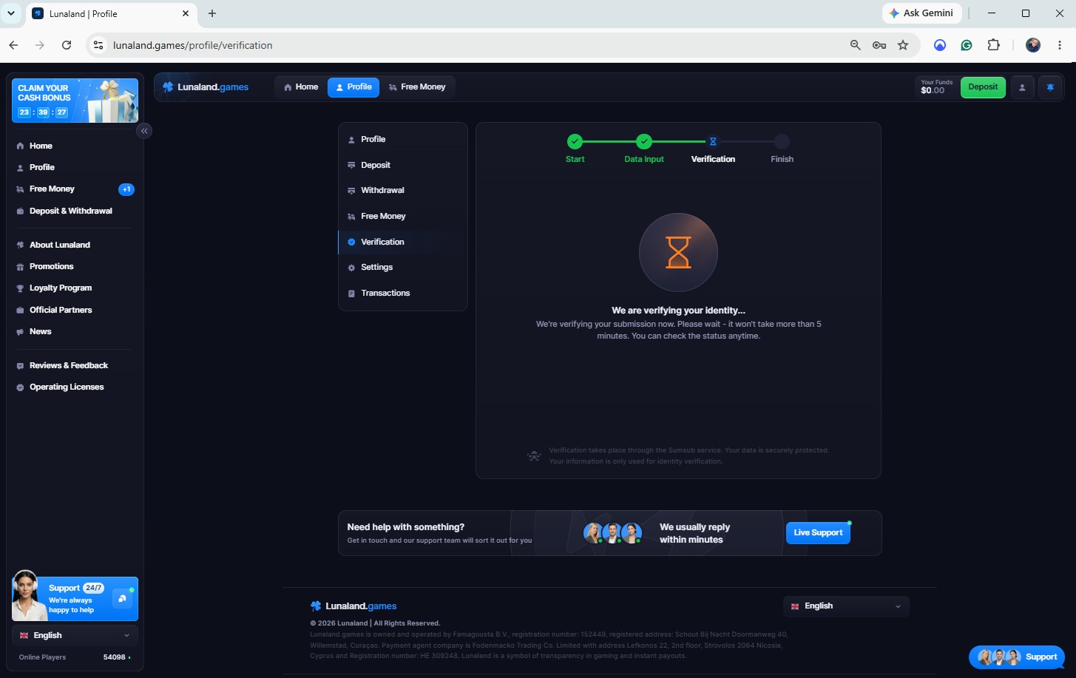This screenshot has width=1076, height=678.
Task: Open the password key icon in address bar
Action: (879, 45)
